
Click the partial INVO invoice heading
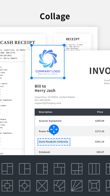100,71
